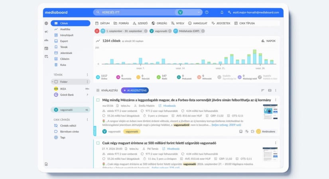Open the three-dot menu above article list
The width and height of the screenshot is (329, 179).
click(276, 90)
